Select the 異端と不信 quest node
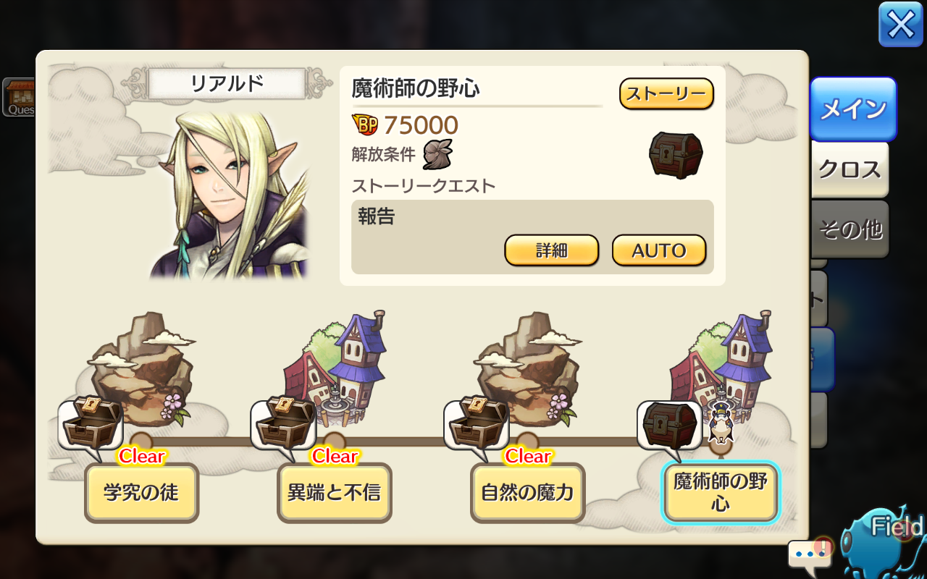 pyautogui.click(x=335, y=493)
